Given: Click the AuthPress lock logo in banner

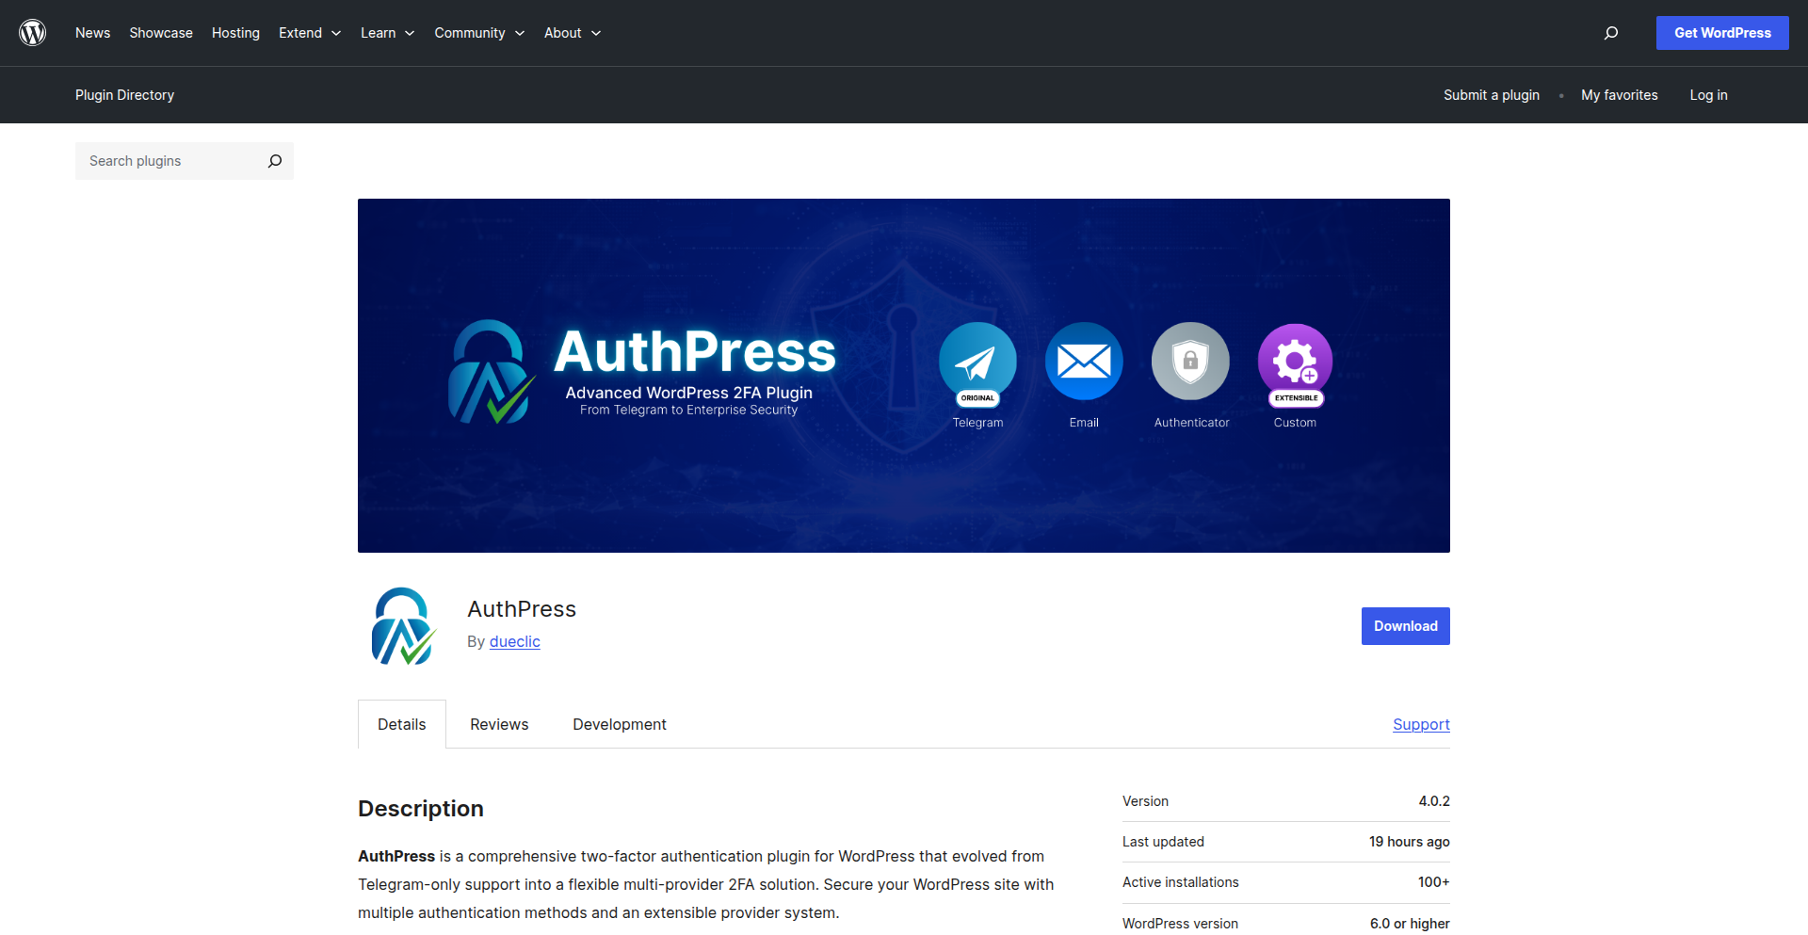Looking at the screenshot, I should point(492,372).
